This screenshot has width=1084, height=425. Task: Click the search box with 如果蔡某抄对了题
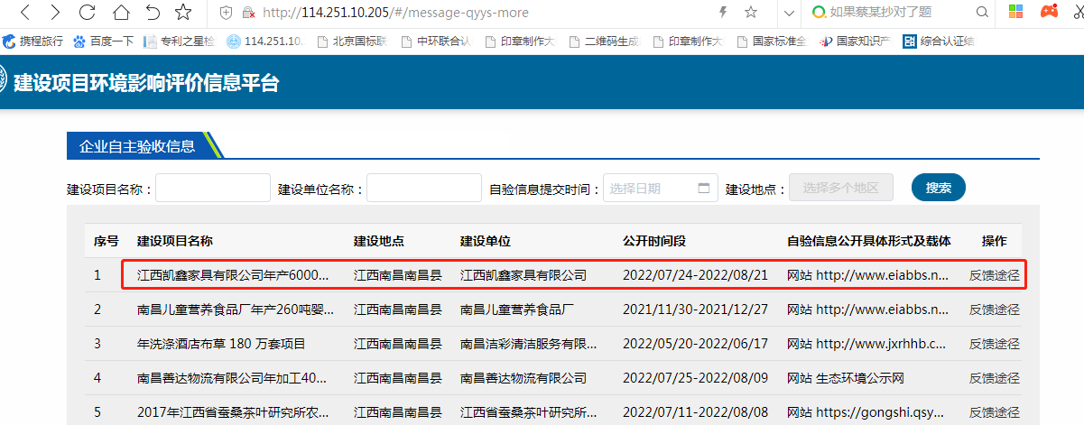883,13
